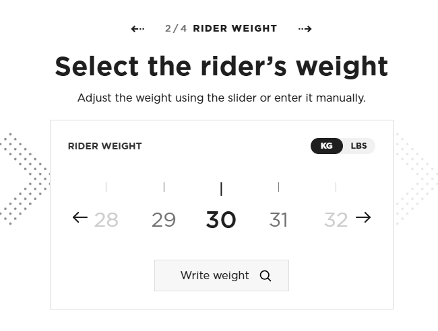Screen dimensions: 438x331
Task: Click the center tick mark above 30
Action: [221, 188]
